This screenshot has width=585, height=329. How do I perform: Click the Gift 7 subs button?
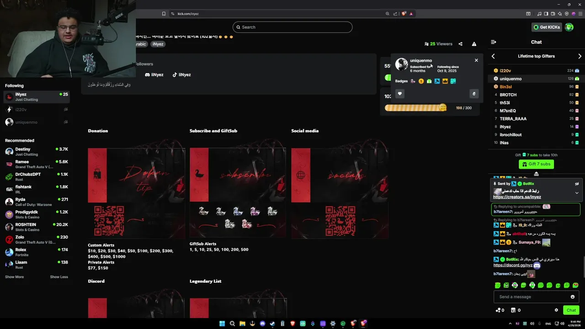coord(536,164)
